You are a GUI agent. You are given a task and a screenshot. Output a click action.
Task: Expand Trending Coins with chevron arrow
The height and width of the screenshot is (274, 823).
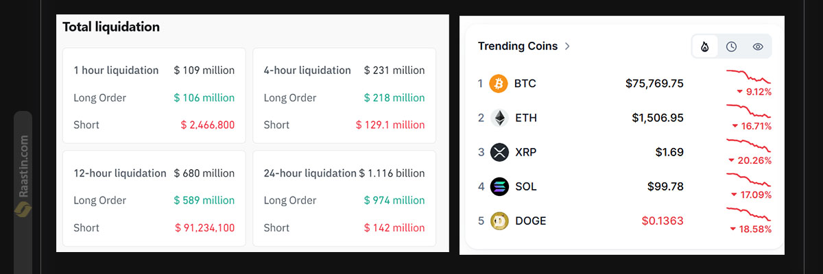567,47
